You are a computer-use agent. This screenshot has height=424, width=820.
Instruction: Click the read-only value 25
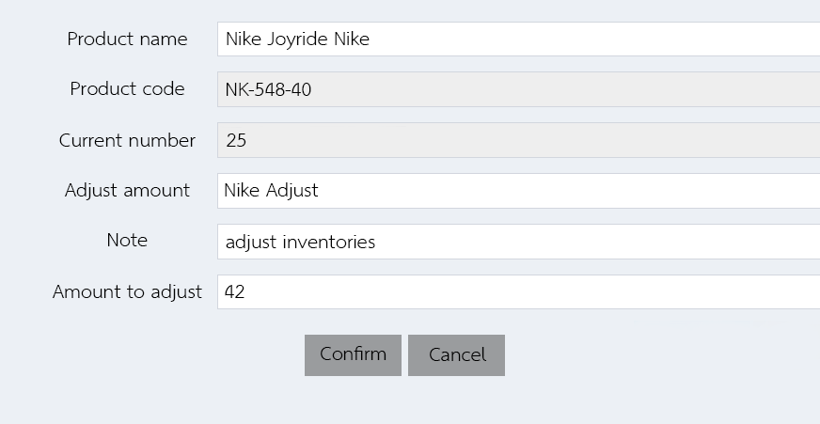[236, 141]
